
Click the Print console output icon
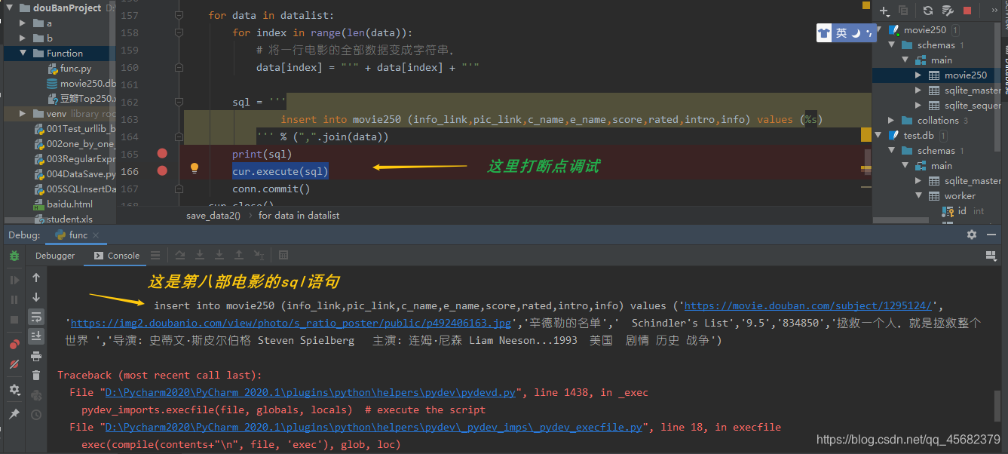[36, 355]
